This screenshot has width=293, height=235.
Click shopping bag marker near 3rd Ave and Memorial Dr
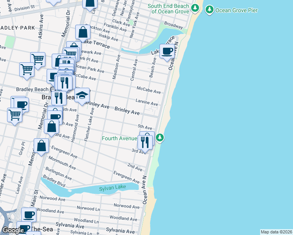[52, 127]
